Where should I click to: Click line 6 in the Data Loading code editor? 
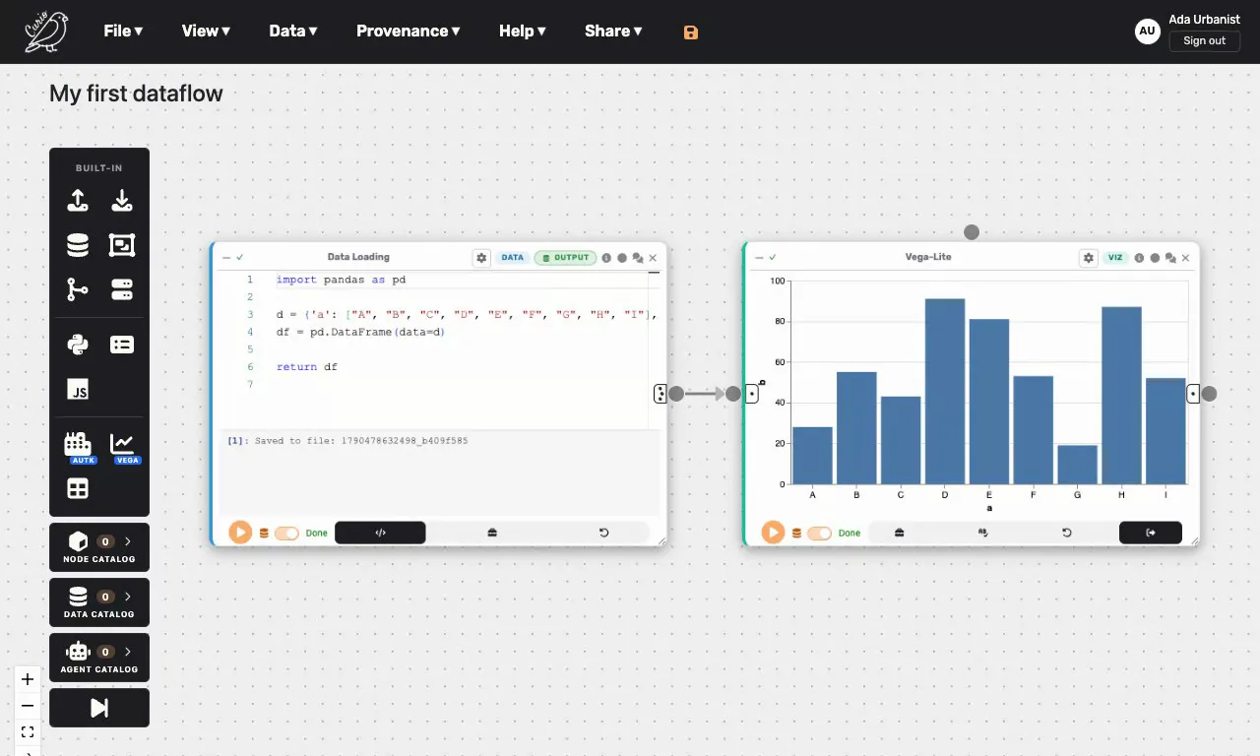[x=306, y=366]
